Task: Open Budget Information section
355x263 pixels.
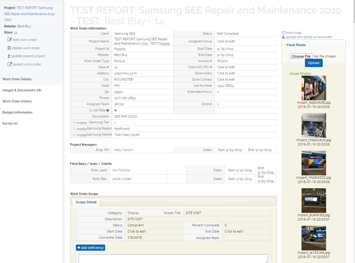Action: point(18,112)
